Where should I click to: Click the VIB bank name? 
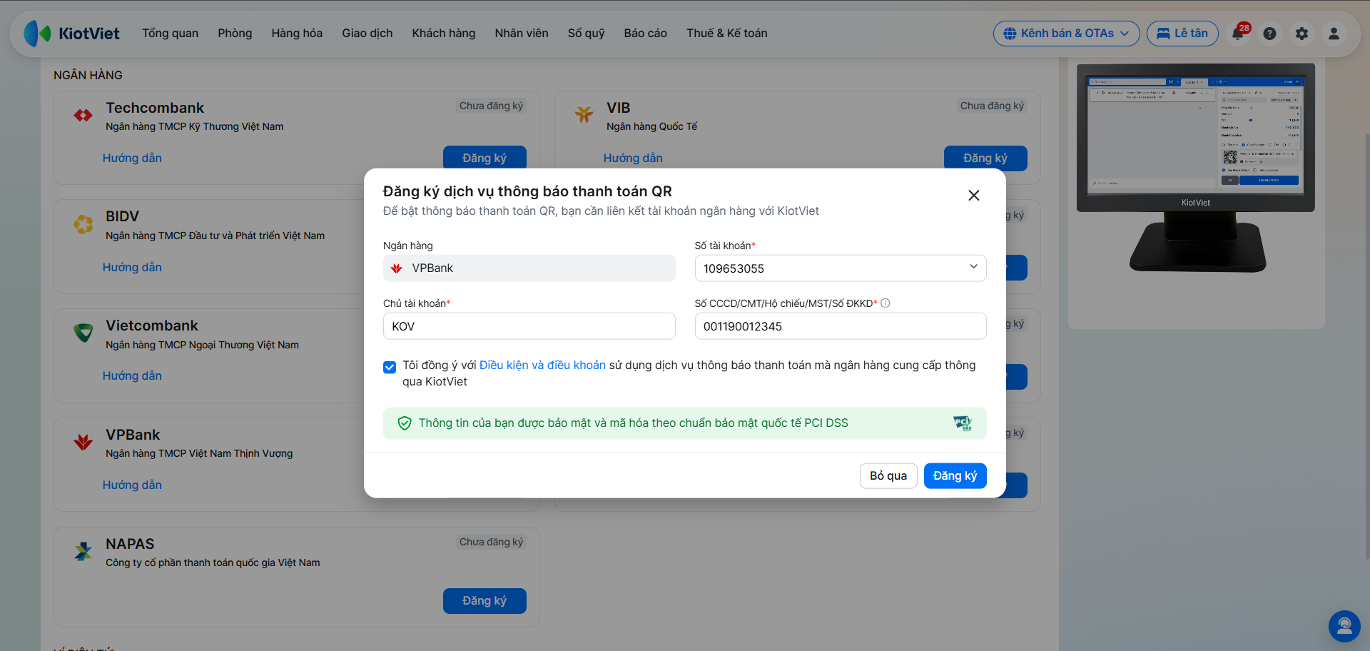point(619,108)
